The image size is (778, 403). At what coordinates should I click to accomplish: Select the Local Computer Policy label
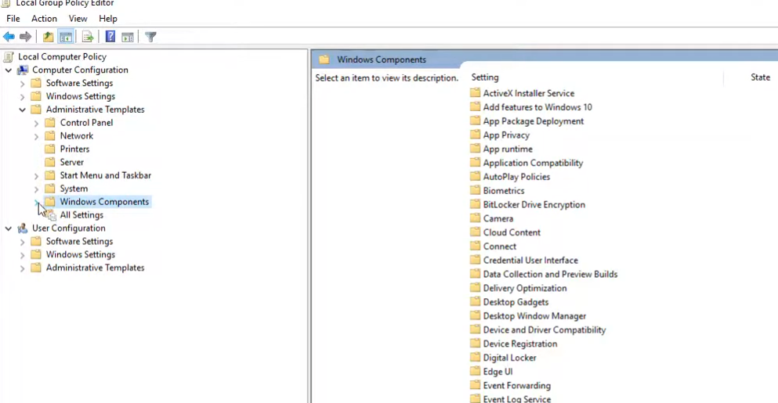point(62,56)
